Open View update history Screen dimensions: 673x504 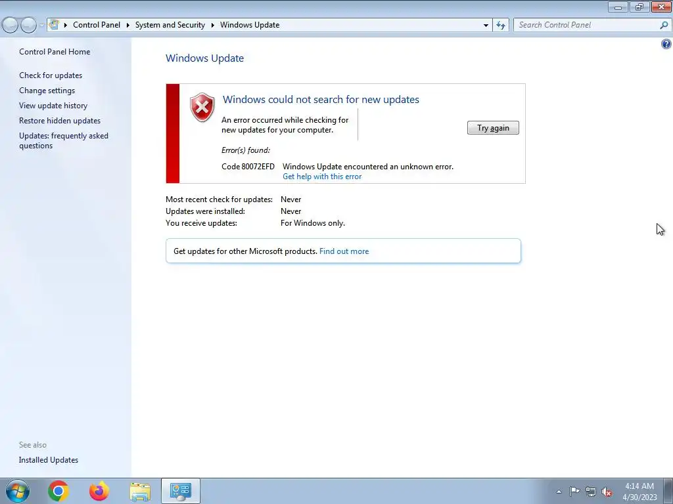click(x=53, y=106)
